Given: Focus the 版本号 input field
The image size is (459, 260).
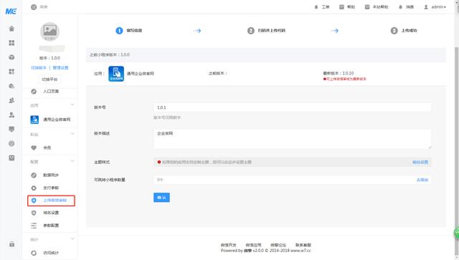Looking at the screenshot, I should [293, 107].
